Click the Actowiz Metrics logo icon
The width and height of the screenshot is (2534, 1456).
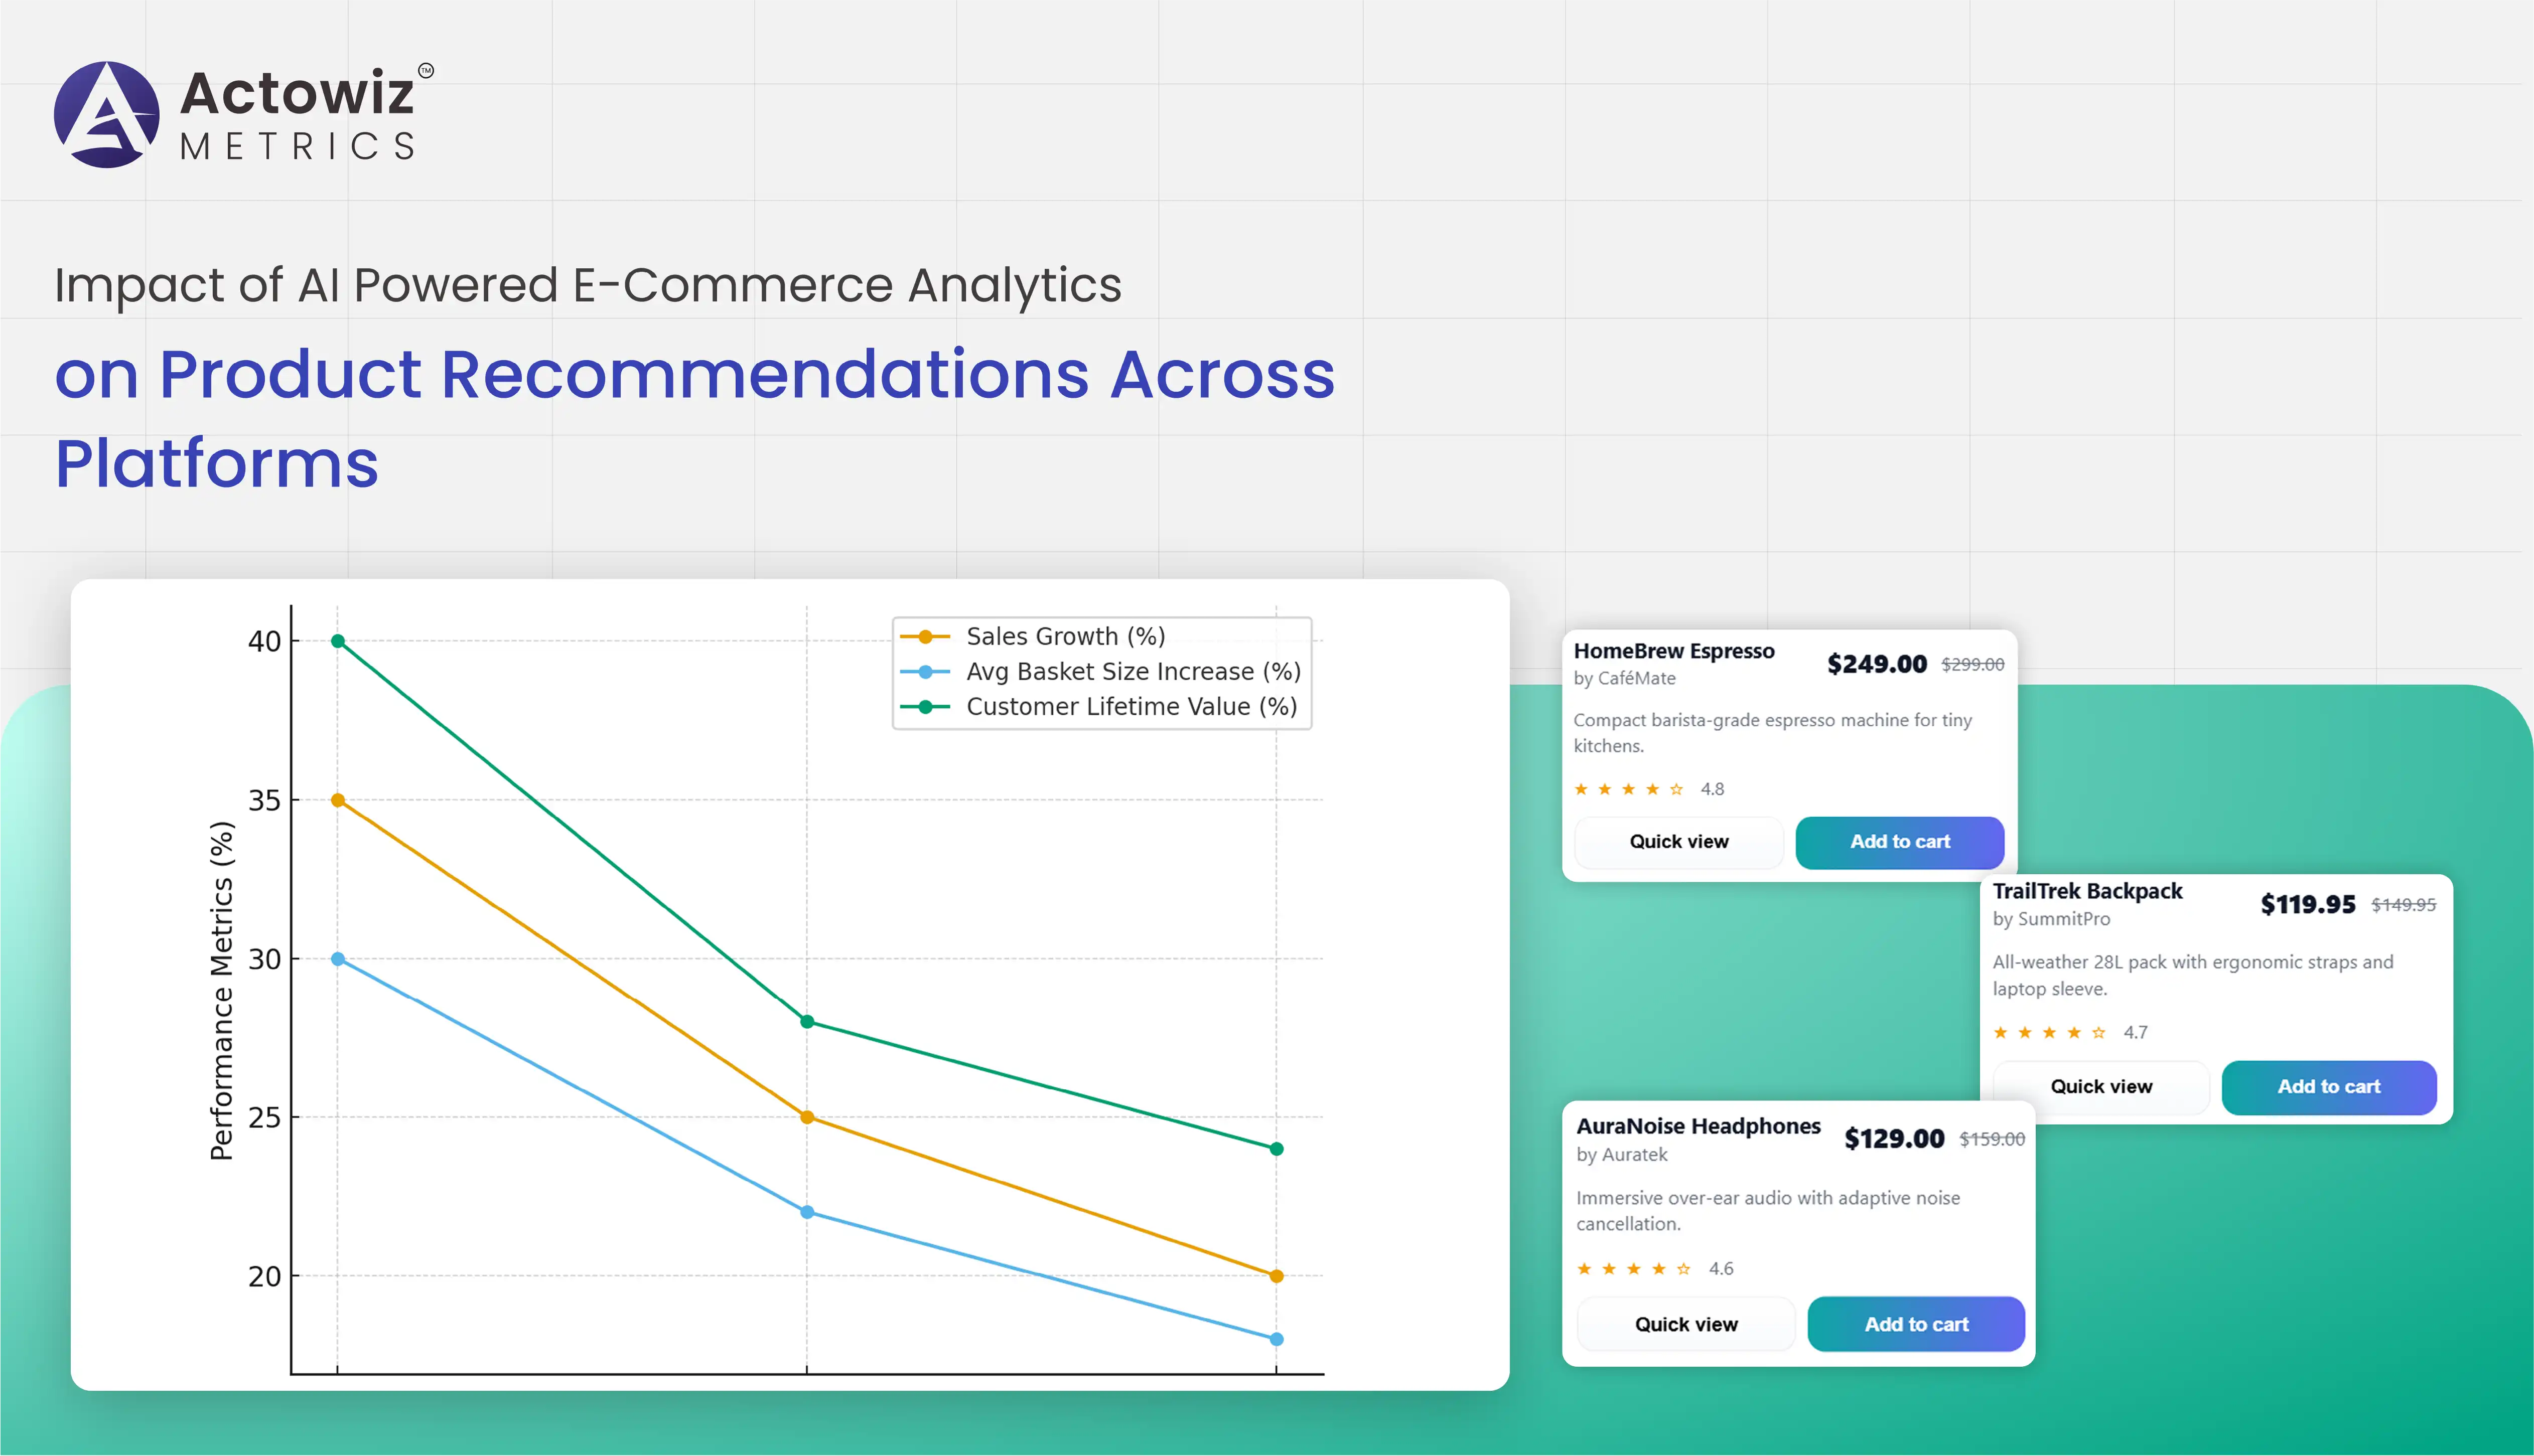[106, 115]
